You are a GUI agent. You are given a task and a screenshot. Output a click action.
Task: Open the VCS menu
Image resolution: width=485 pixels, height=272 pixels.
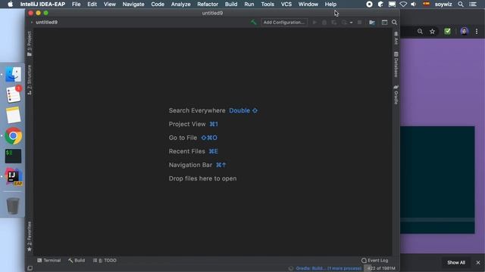coord(286,5)
